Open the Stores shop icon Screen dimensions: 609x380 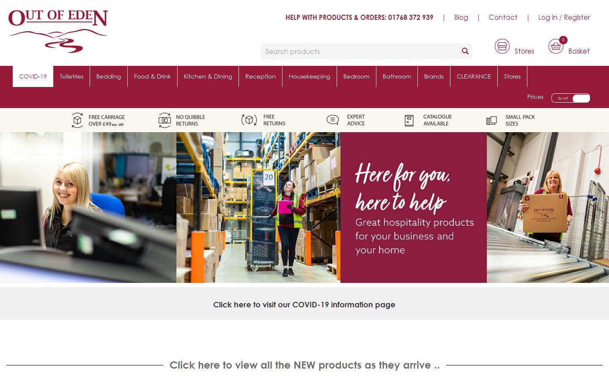[x=502, y=46]
